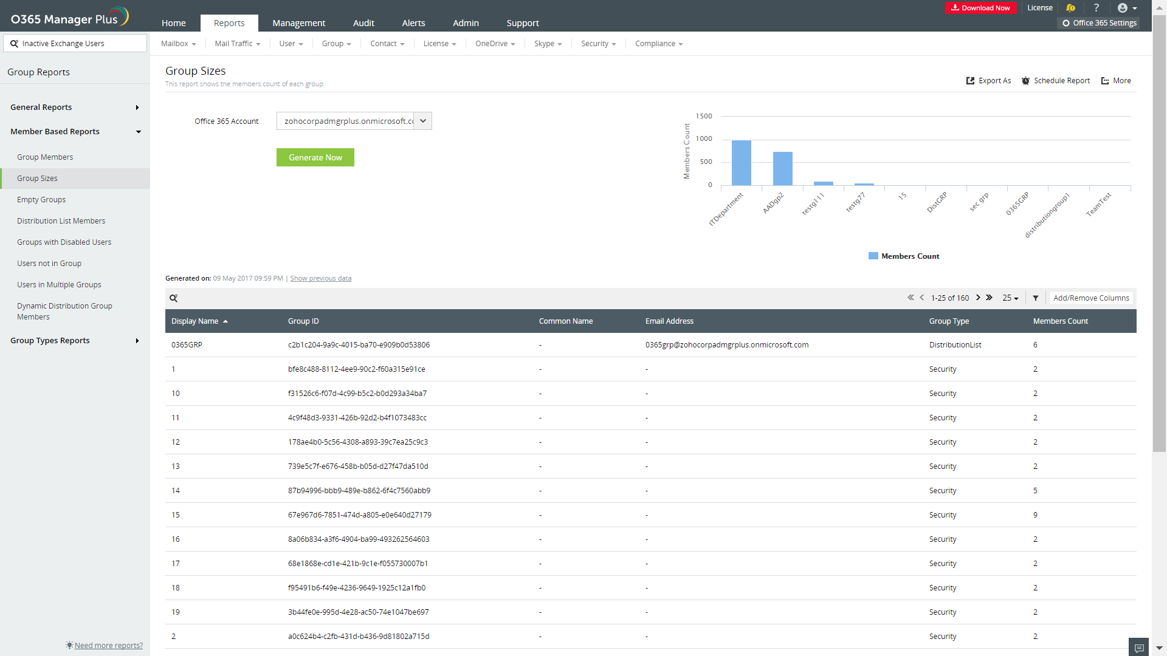Viewport: 1167px width, 656px height.
Task: Click Export As icon
Action: click(x=970, y=81)
